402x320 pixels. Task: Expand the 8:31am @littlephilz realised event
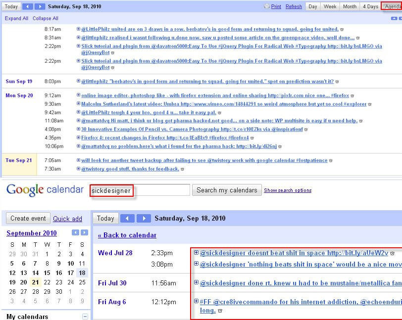coord(78,38)
